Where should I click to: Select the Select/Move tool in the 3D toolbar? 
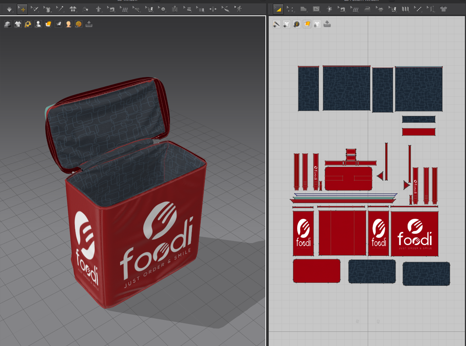22,9
